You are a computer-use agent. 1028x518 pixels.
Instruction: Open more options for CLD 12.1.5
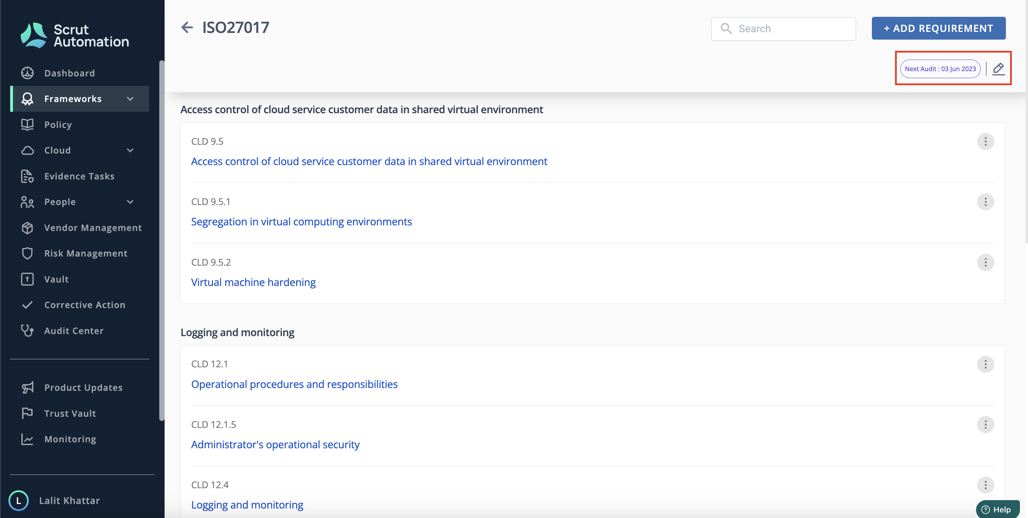(985, 424)
